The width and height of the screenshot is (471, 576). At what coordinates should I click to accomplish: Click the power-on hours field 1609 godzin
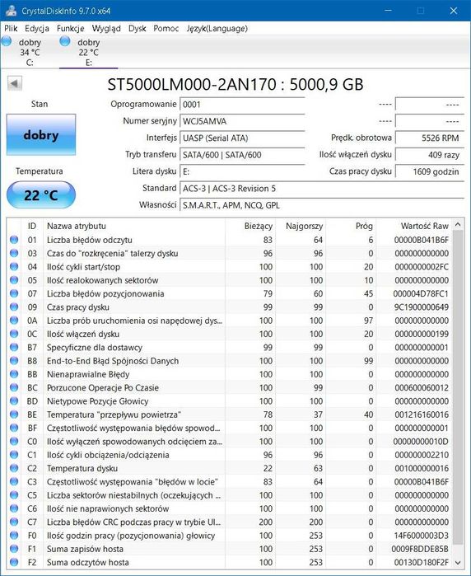(x=429, y=171)
